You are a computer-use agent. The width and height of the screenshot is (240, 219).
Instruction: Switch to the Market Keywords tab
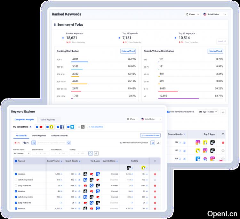pos(47,120)
